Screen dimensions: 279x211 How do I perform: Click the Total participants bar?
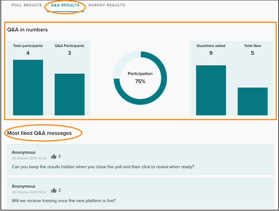28,87
